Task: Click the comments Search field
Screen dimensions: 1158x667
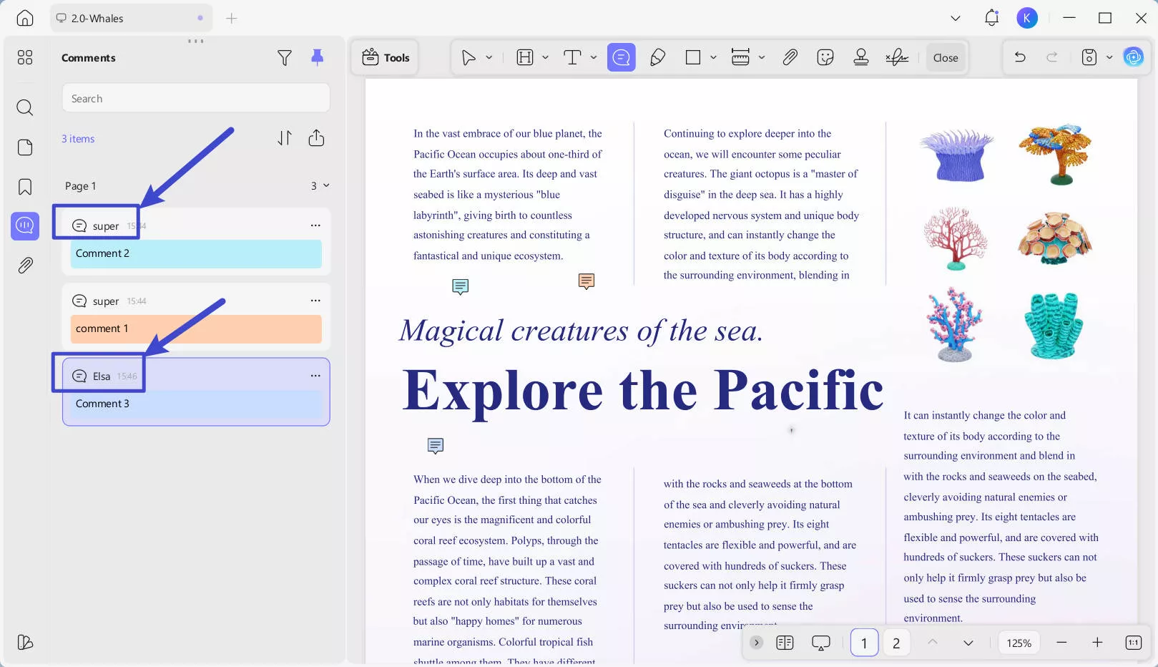Action: pyautogui.click(x=196, y=98)
